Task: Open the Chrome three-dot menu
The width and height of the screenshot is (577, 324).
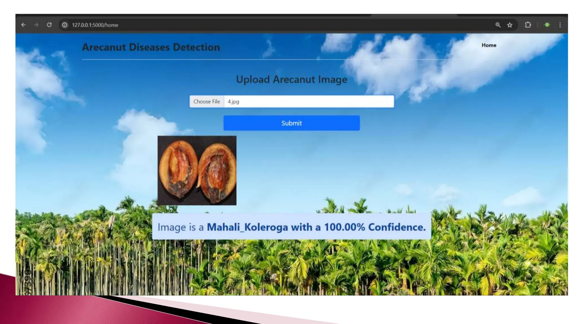Action: click(x=560, y=25)
